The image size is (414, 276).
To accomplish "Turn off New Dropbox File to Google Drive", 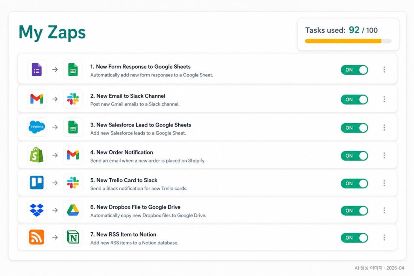I will pos(354,211).
